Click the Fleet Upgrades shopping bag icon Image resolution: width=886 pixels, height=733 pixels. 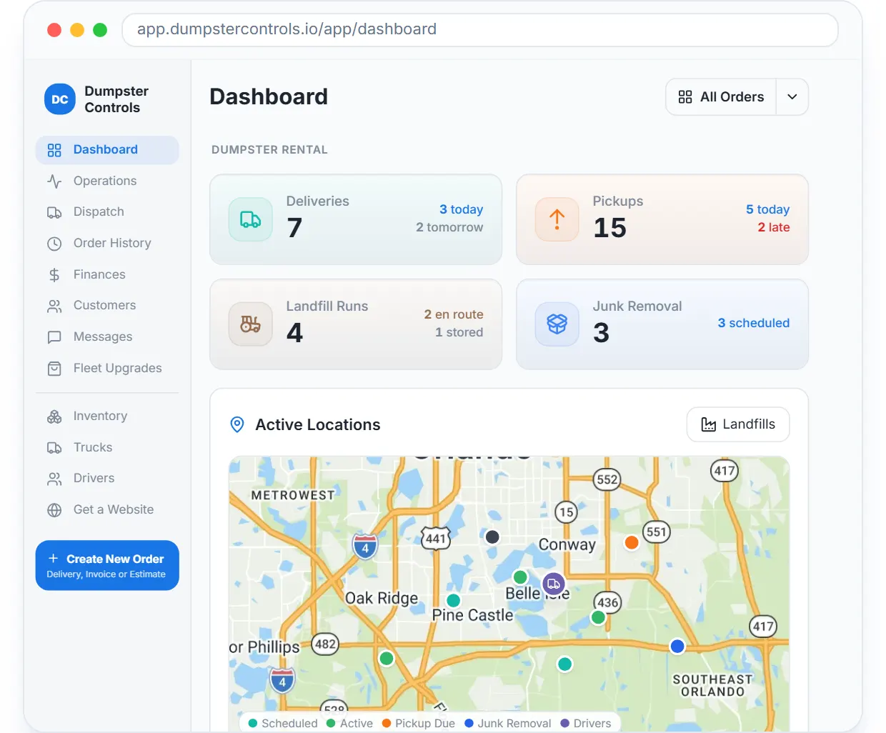[54, 369]
